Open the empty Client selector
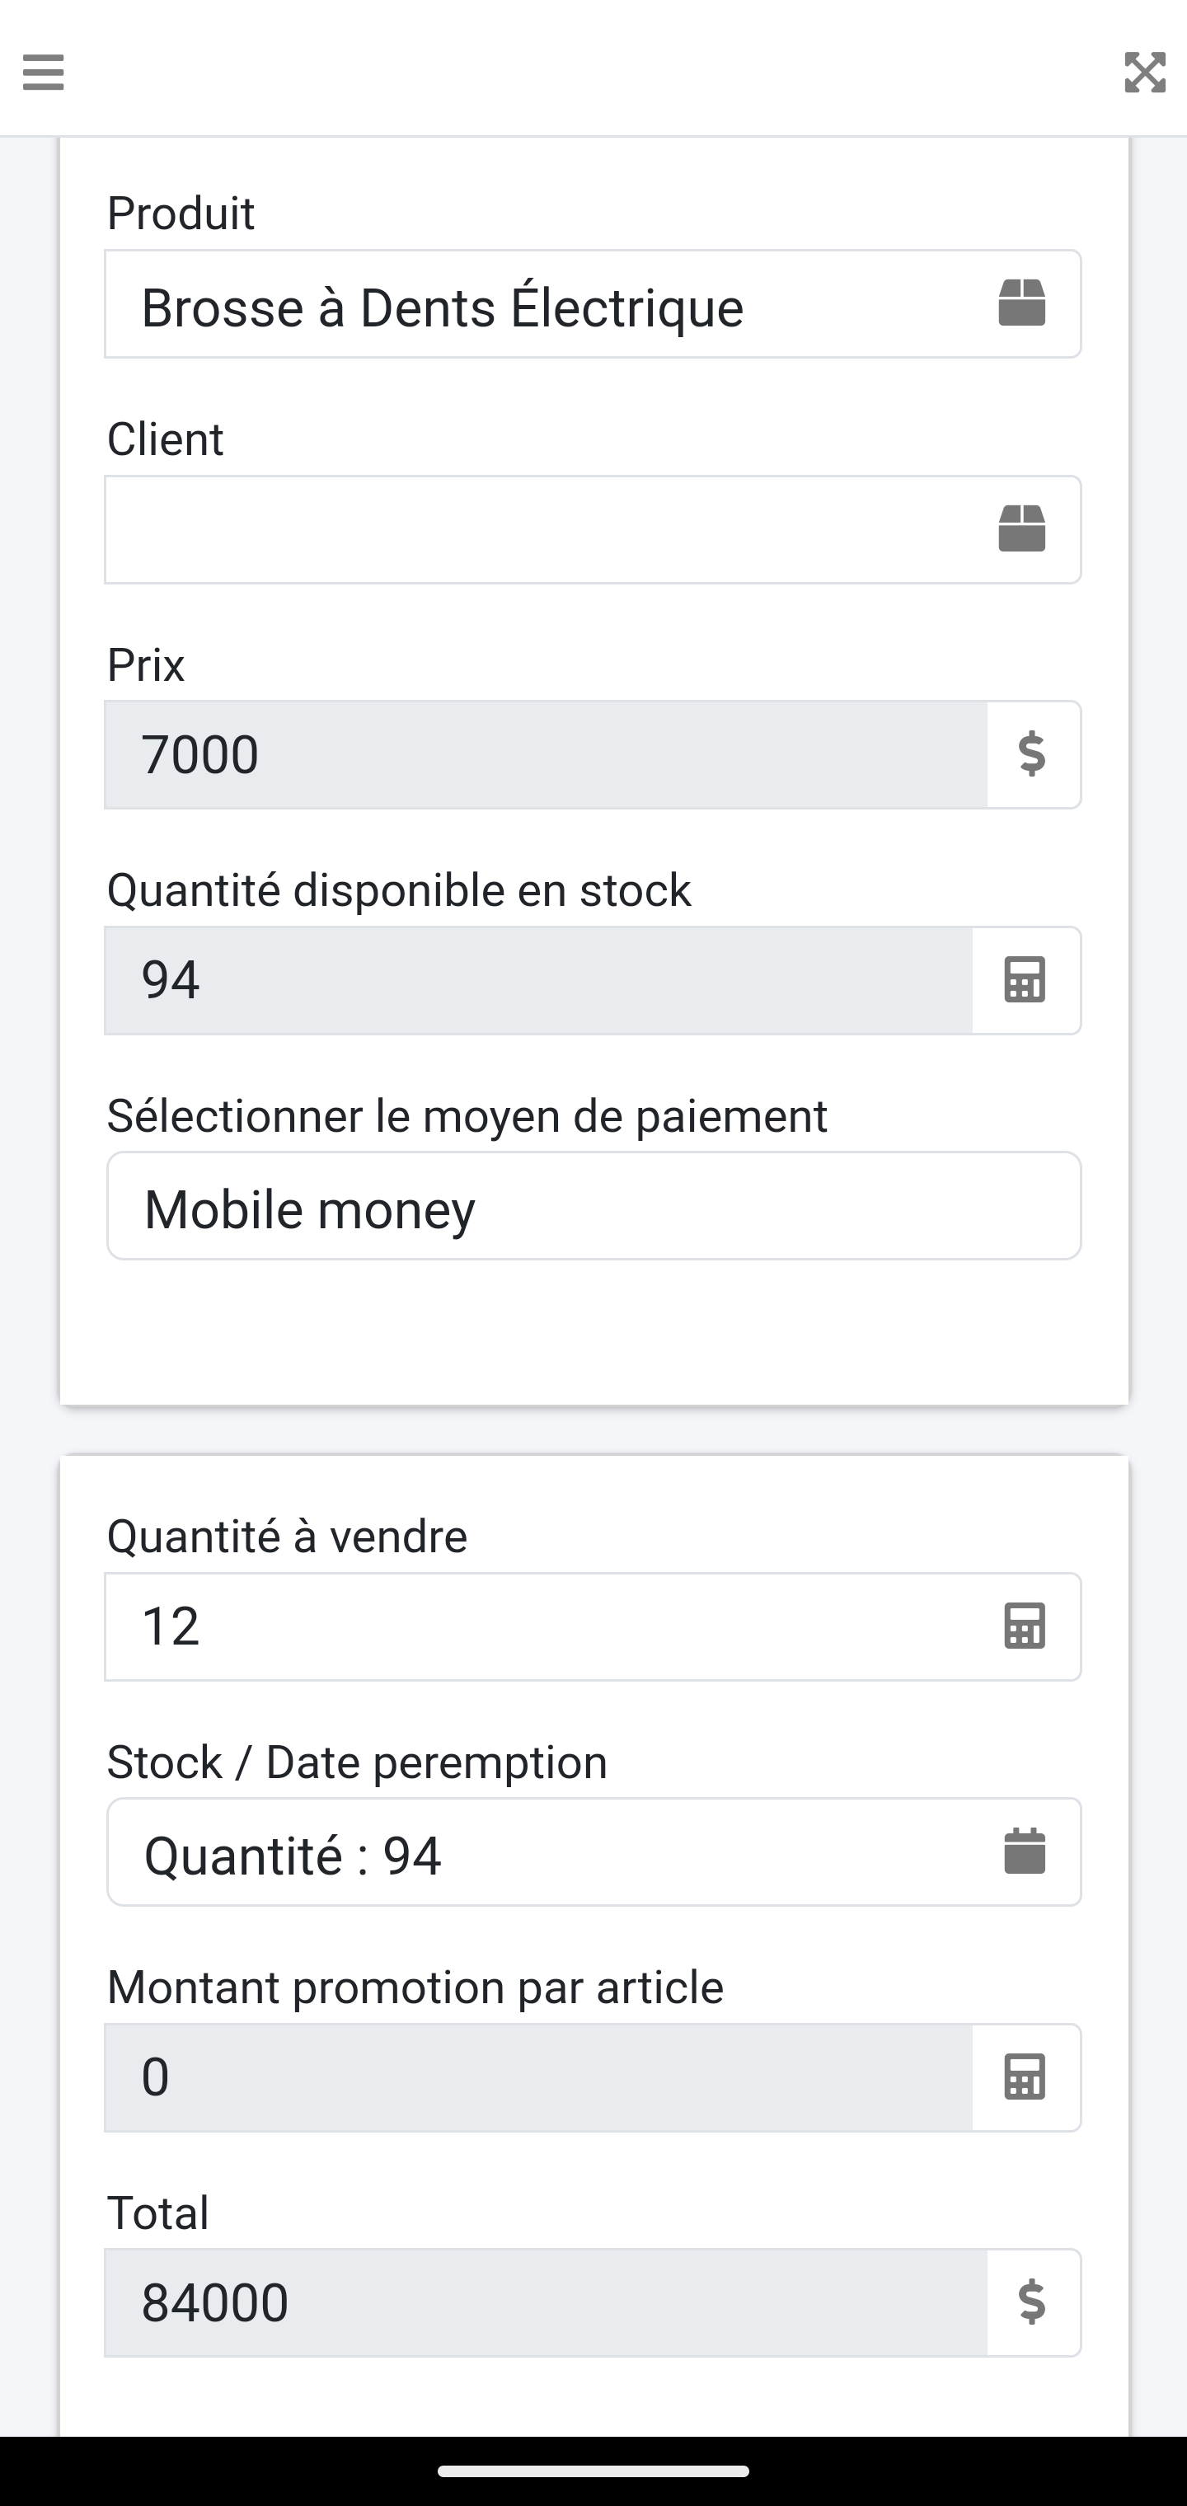The width and height of the screenshot is (1187, 2506). tap(545, 530)
